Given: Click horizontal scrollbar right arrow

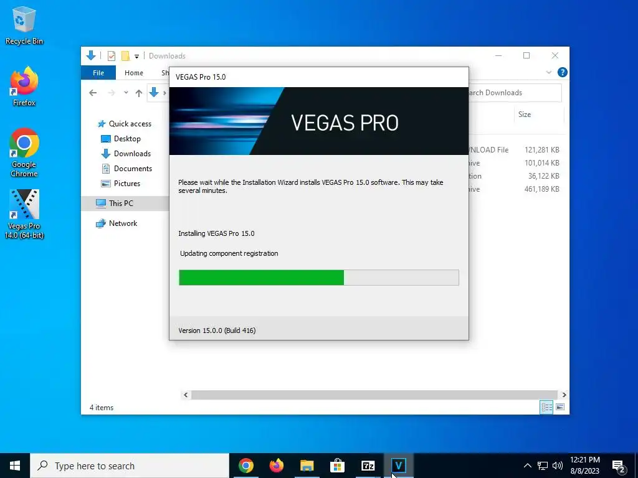Looking at the screenshot, I should (564, 395).
